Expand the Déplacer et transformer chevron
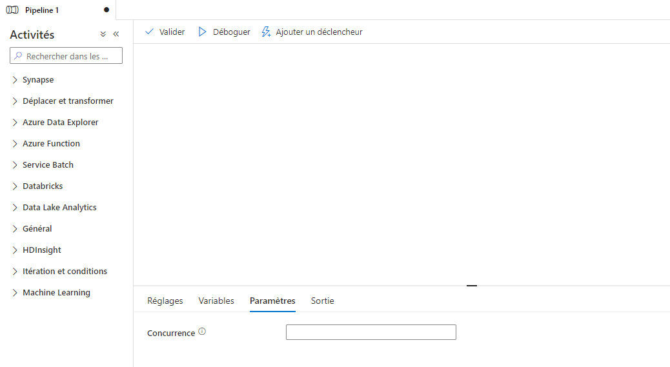 (x=15, y=101)
